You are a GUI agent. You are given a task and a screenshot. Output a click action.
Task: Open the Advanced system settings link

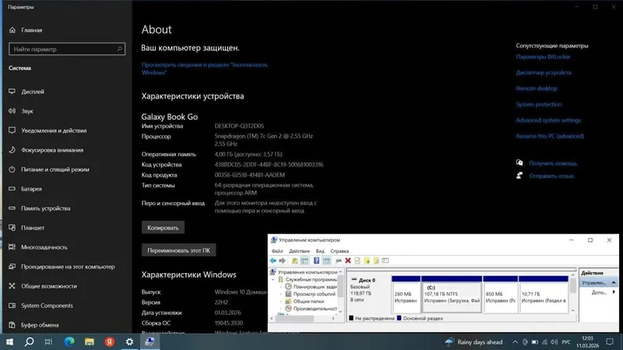pyautogui.click(x=548, y=121)
